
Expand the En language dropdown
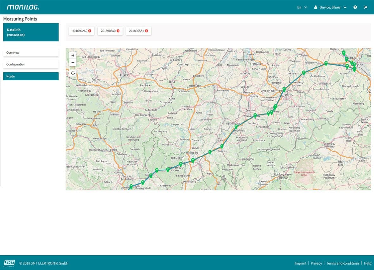(x=302, y=7)
